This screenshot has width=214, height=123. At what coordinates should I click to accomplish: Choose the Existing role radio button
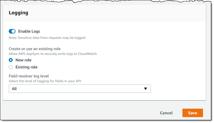[11, 67]
